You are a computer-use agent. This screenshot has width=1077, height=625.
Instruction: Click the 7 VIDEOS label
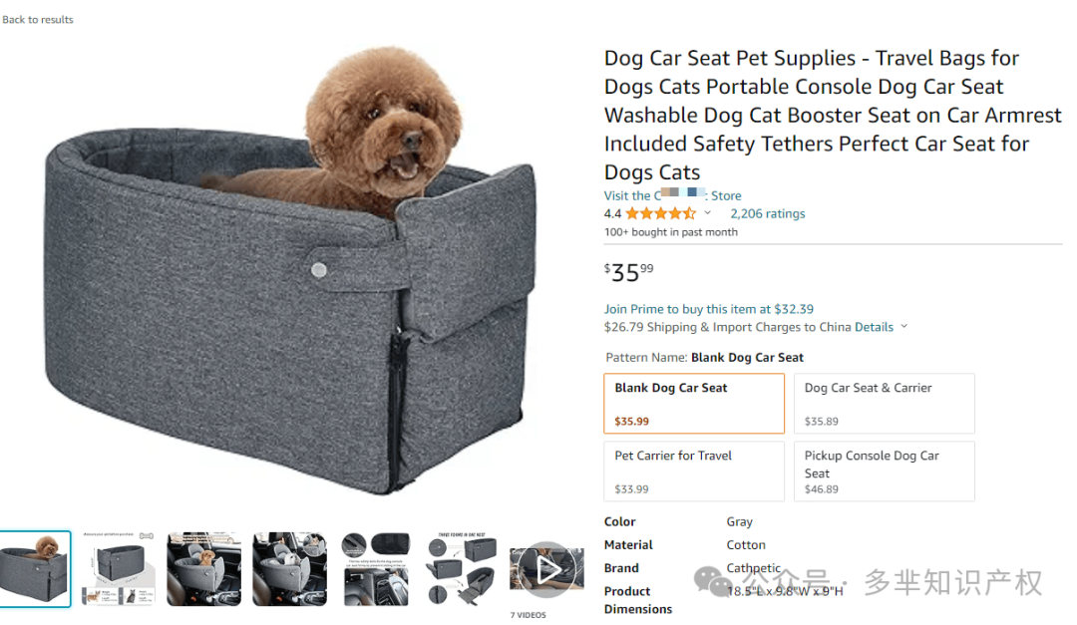click(x=528, y=615)
